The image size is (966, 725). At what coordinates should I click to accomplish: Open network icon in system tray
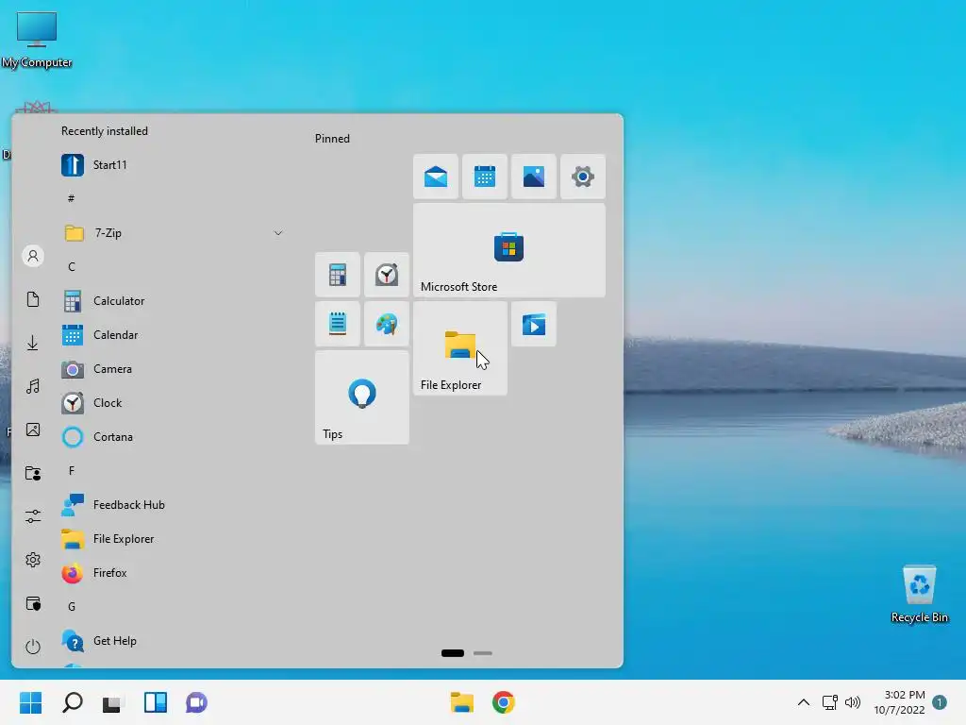pos(830,702)
